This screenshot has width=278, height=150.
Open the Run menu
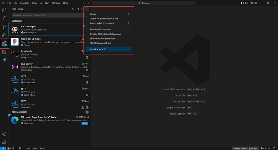click(47, 3)
